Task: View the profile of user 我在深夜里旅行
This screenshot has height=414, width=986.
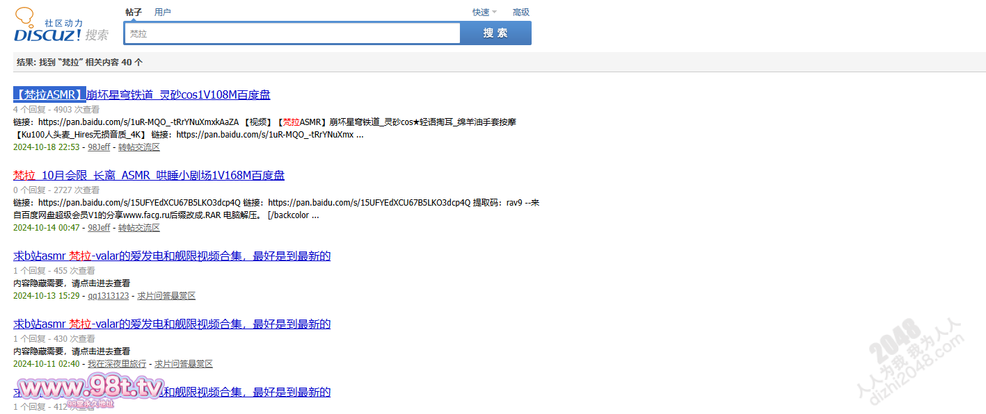Action: click(117, 364)
